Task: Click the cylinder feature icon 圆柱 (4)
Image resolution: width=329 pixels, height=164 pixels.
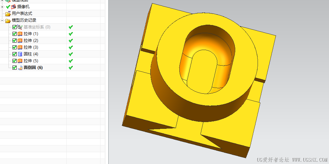Action: 20,54
